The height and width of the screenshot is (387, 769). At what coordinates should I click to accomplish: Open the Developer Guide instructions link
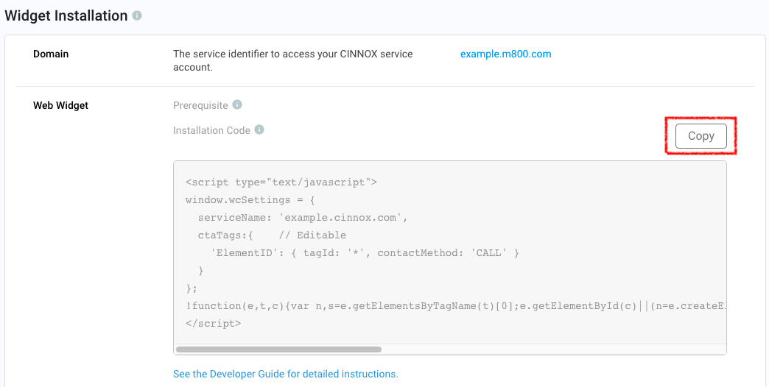pos(285,374)
